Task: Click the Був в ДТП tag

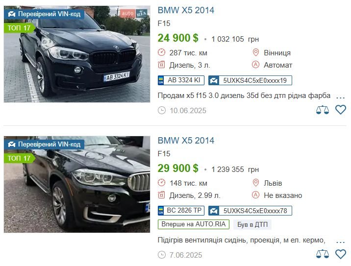Action: pos(252,224)
